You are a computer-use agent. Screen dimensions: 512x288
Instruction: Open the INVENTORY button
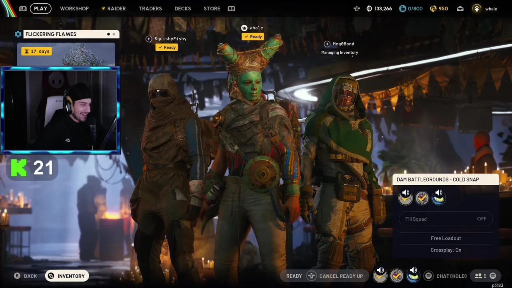click(67, 276)
